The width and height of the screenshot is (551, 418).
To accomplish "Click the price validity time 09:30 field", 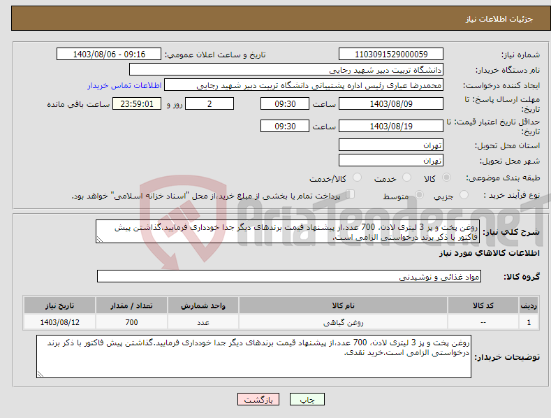I will click(285, 126).
